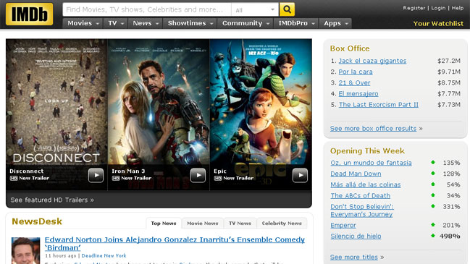Image resolution: width=470 pixels, height=264 pixels.
Task: Click the yellow search magnifier button
Action: tap(287, 9)
